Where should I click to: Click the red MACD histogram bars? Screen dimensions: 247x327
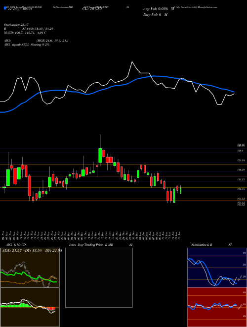point(51,309)
